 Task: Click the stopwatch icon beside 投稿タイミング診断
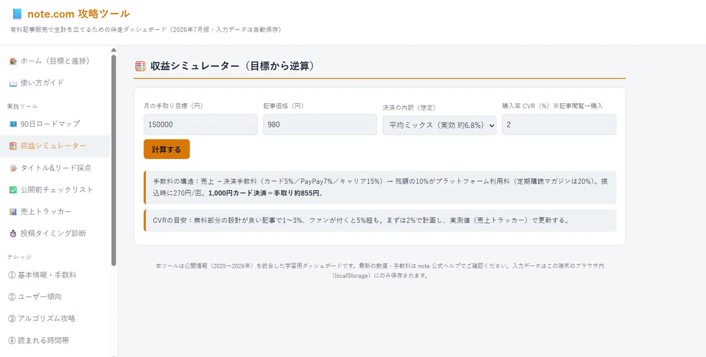click(13, 233)
